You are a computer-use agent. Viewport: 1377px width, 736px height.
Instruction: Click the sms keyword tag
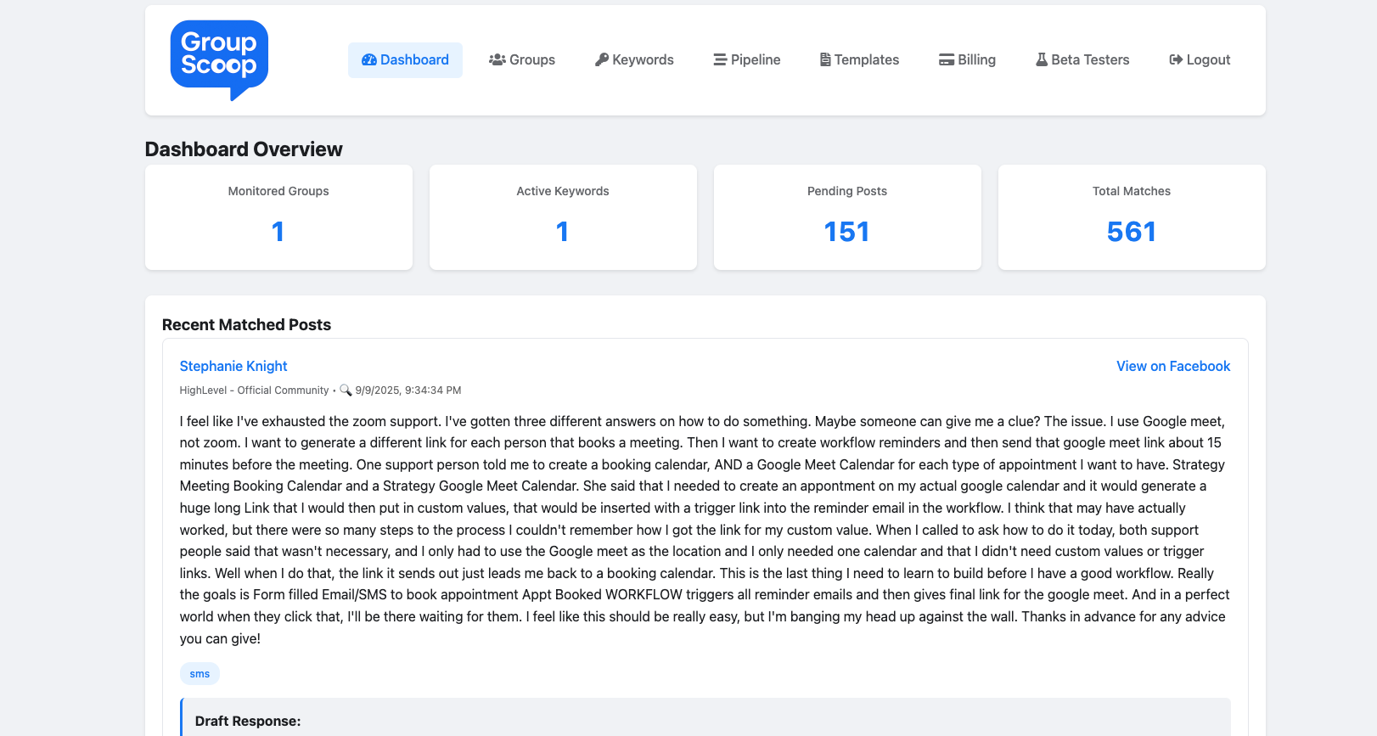200,674
